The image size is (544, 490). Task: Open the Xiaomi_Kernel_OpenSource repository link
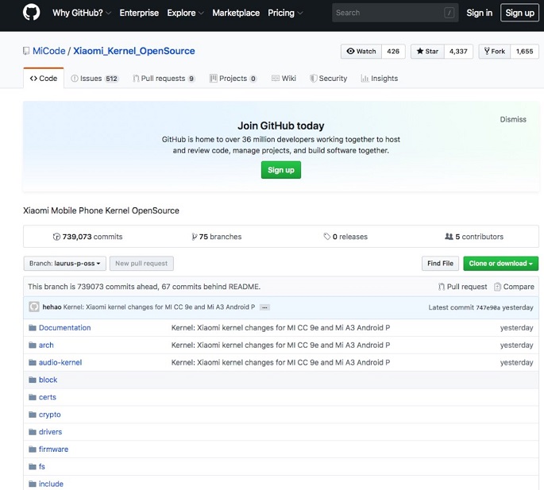tap(134, 51)
